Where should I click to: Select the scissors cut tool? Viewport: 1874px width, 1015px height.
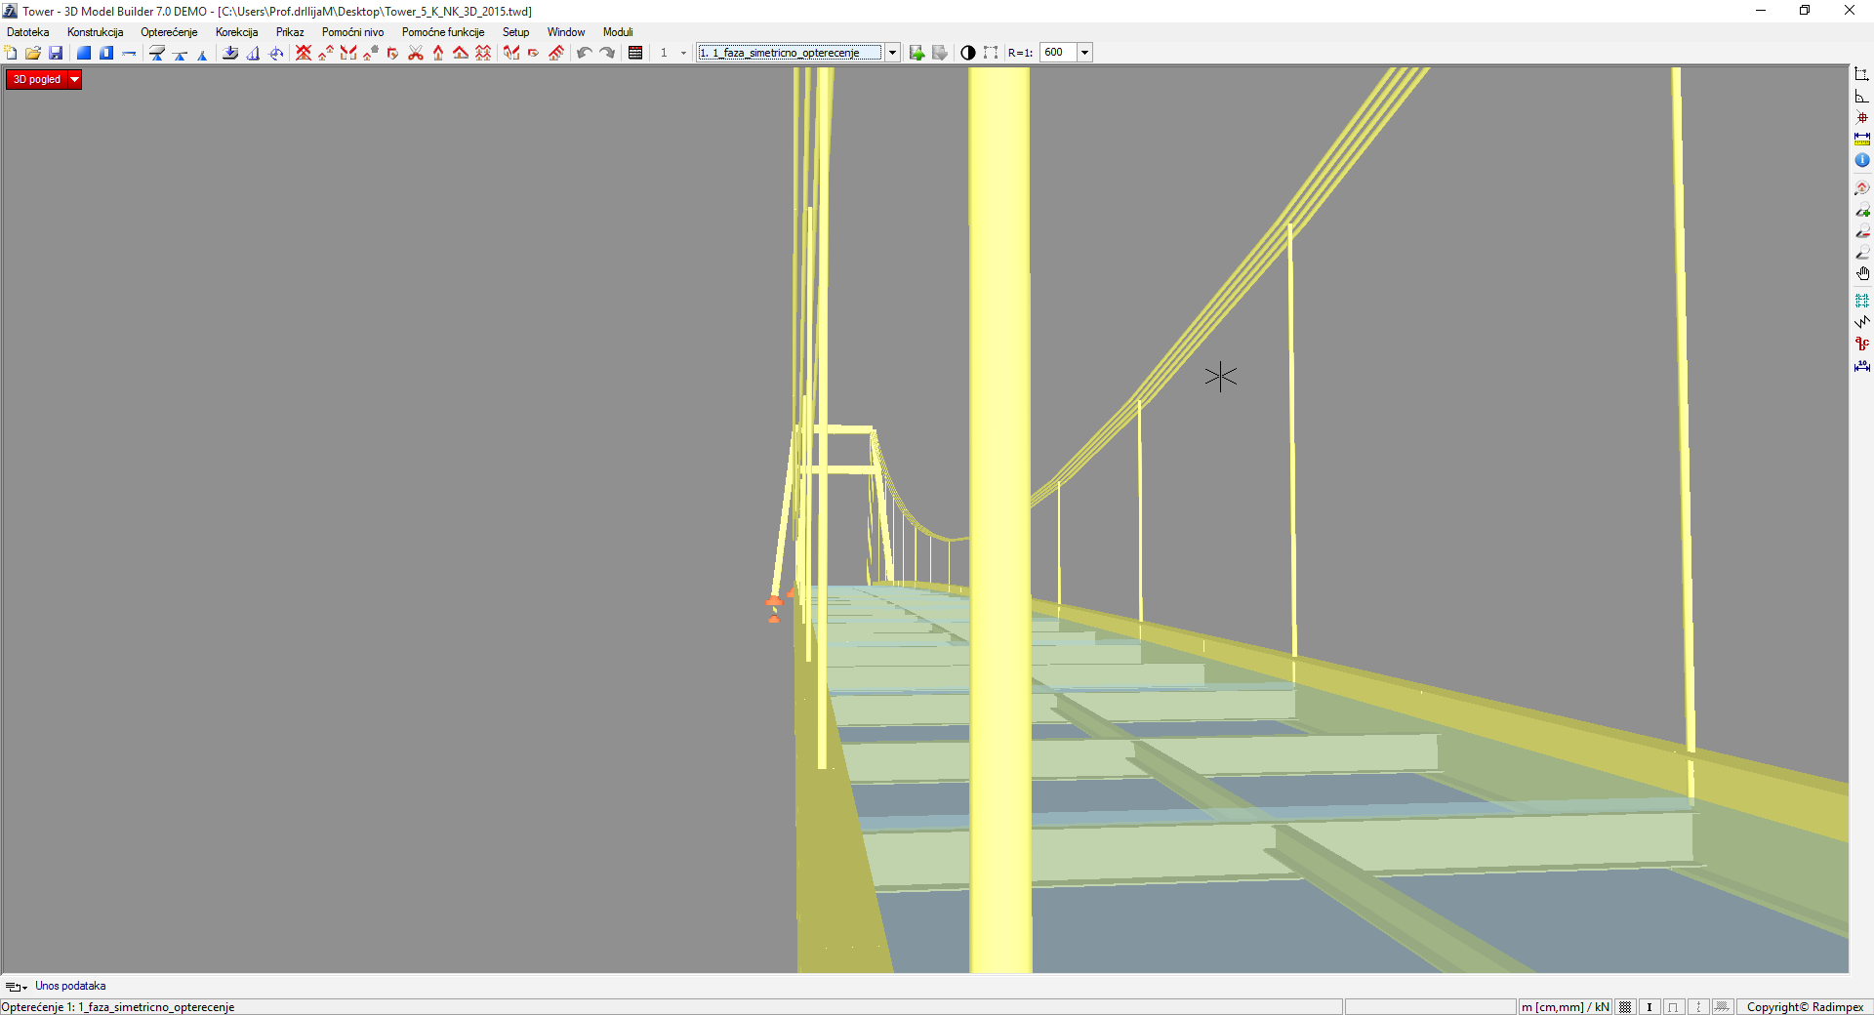416,53
